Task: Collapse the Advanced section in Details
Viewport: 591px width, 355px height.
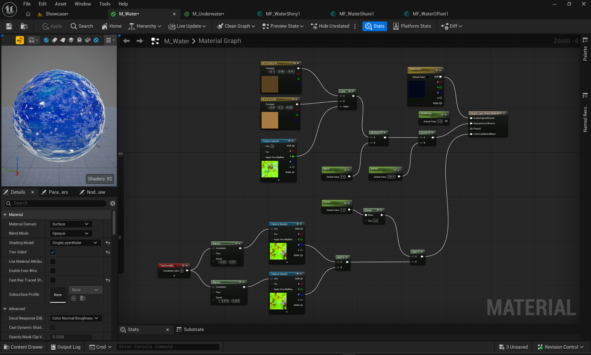Action: [5, 309]
